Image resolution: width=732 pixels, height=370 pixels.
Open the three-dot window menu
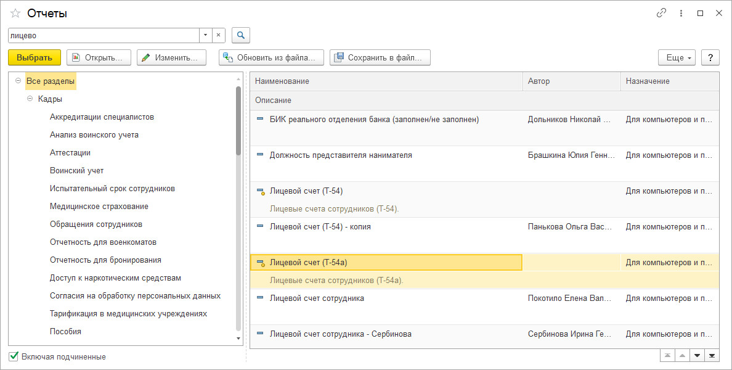click(681, 13)
